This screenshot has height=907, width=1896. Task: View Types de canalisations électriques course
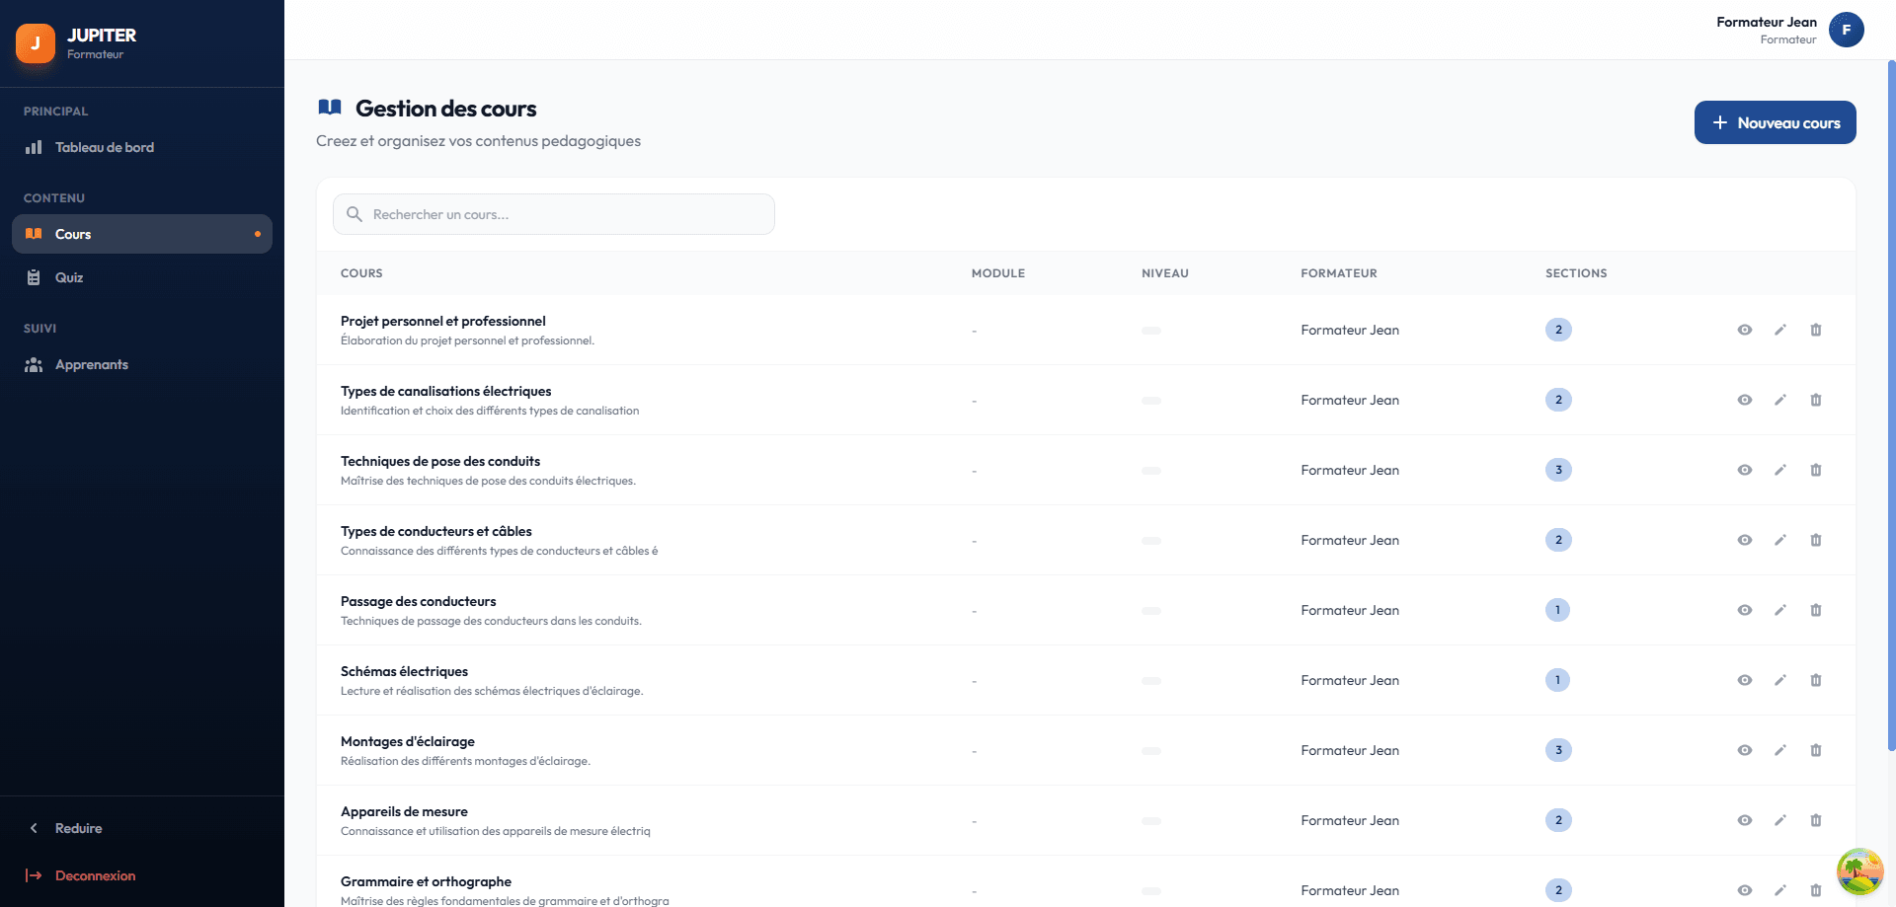(1745, 400)
